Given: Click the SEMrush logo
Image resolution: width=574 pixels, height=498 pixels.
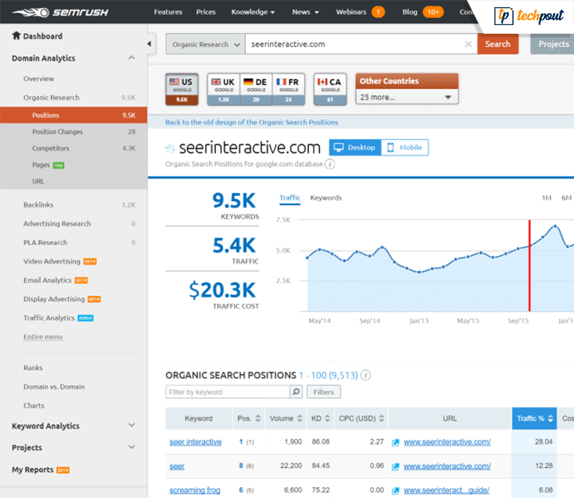Looking at the screenshot, I should point(60,12).
